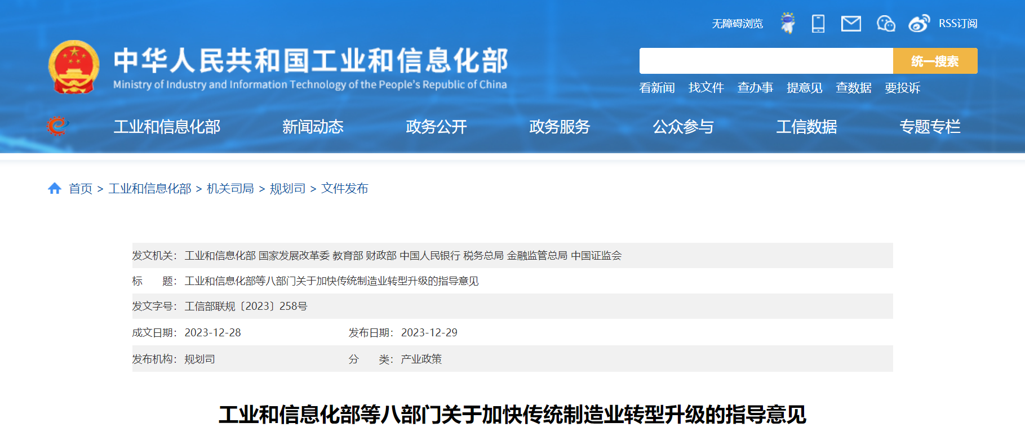Viewport: 1025px width, 436px height.
Task: Select the 政务服务 navigation item
Action: tap(560, 127)
